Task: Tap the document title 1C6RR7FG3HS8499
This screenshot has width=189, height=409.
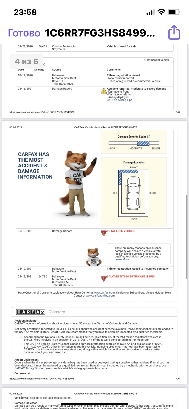Action: pos(100,33)
